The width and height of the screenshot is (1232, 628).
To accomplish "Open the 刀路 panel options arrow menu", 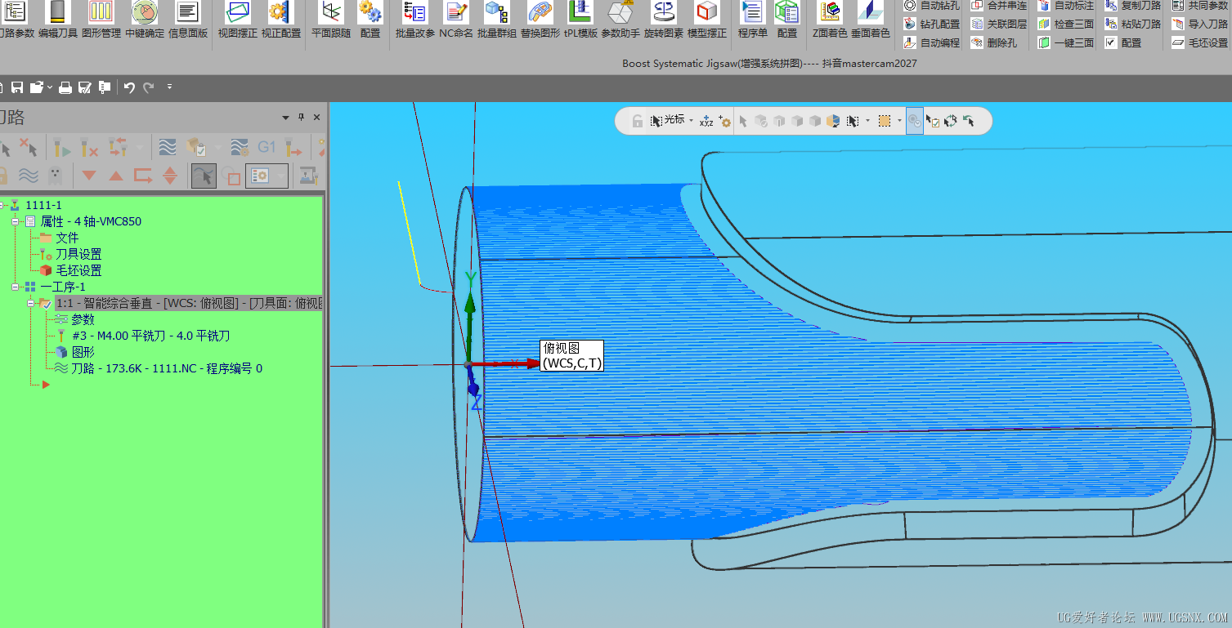I will click(285, 118).
